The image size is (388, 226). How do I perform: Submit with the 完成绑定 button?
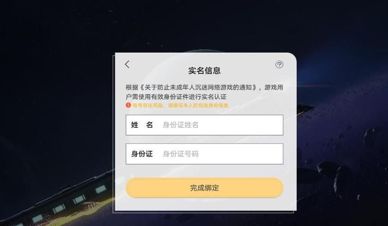pyautogui.click(x=204, y=188)
